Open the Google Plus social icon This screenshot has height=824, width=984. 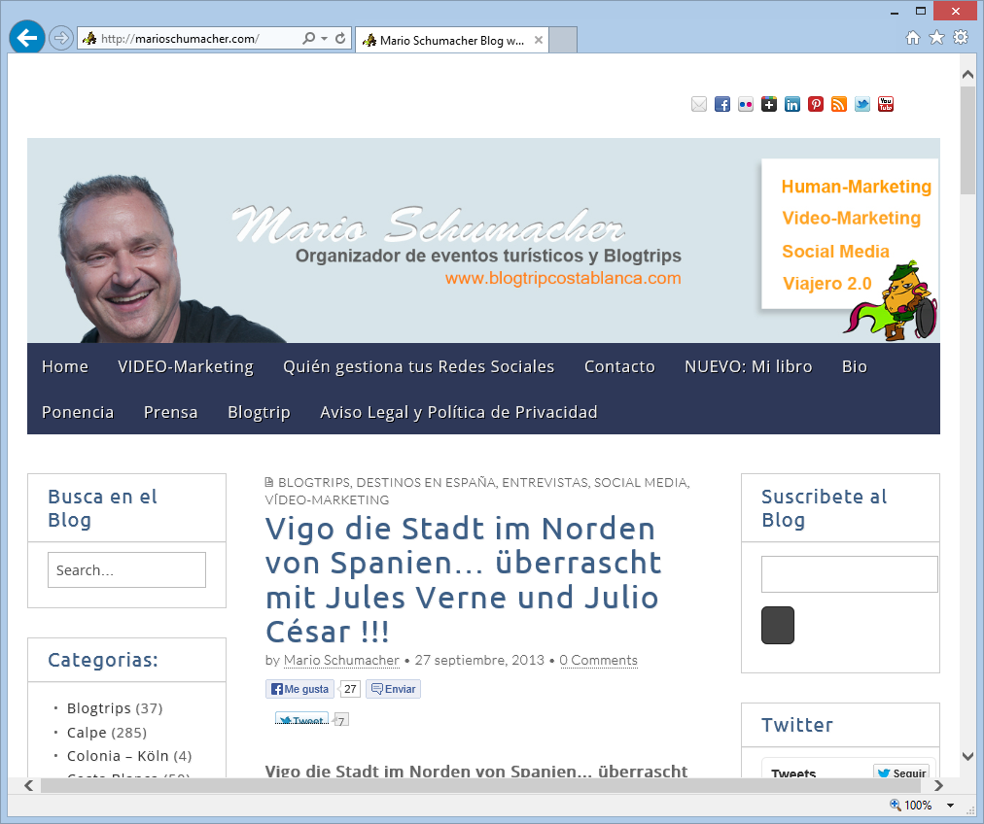[x=769, y=104]
